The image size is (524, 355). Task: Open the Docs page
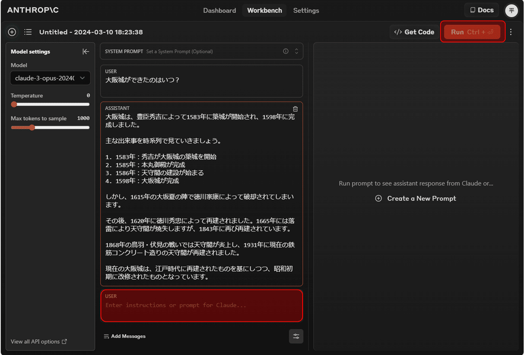pos(482,10)
